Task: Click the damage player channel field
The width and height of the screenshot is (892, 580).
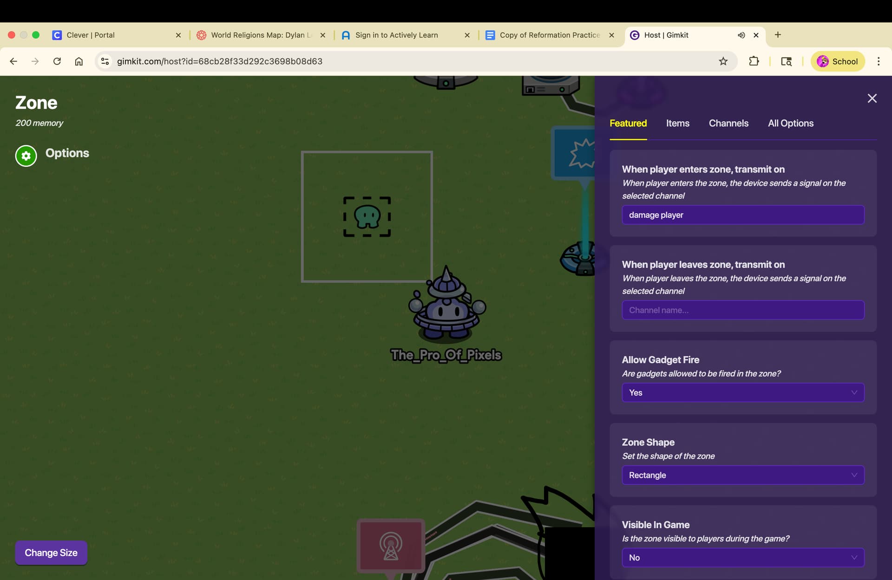Action: 742,215
